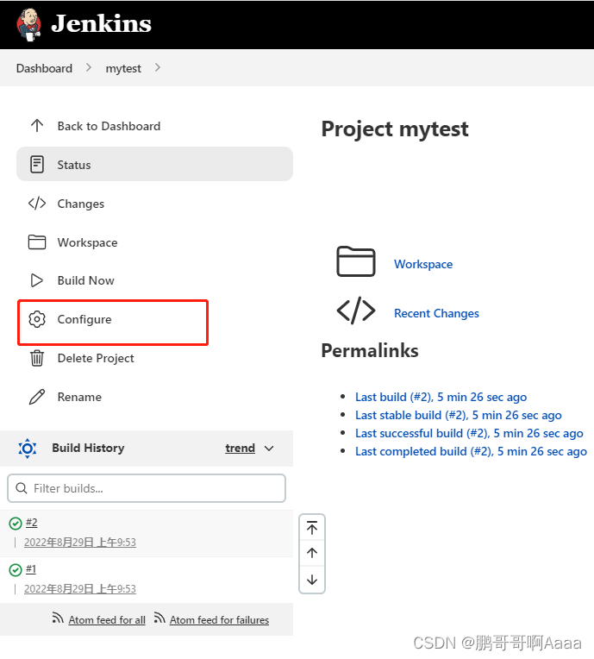Select the Status sidebar item

[x=154, y=165]
